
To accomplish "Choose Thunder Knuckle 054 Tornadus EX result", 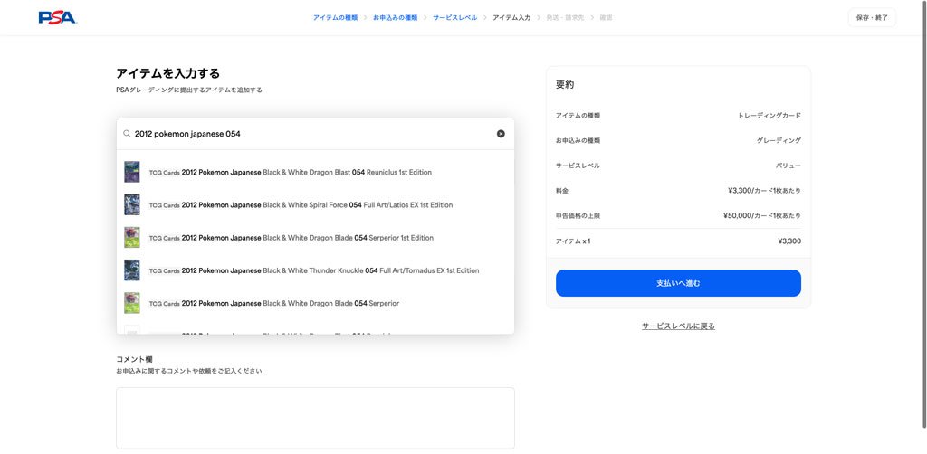I will (315, 270).
